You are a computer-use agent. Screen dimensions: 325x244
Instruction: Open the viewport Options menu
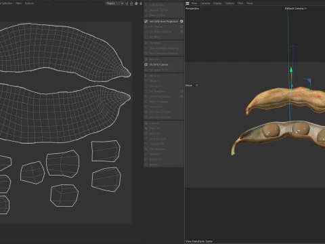[x=230, y=3]
